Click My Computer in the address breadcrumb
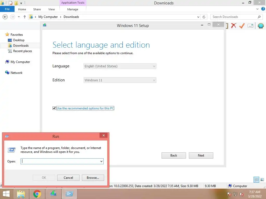The image size is (266, 199). tap(48, 17)
